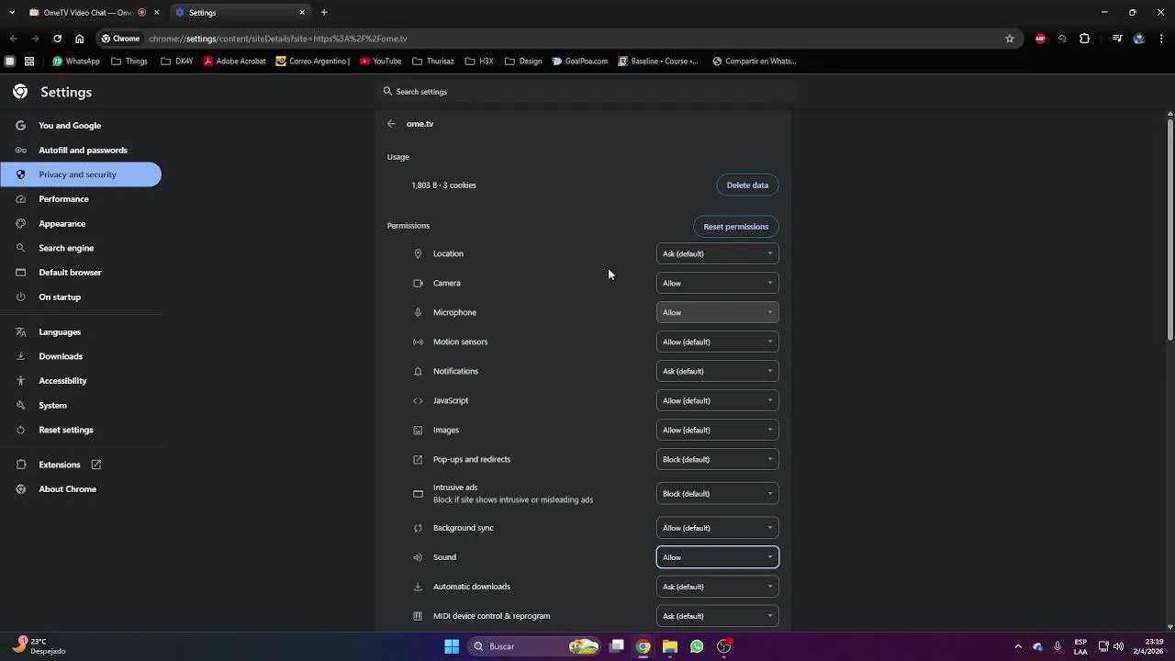The height and width of the screenshot is (661, 1175).
Task: Open the Intrusive ads dropdown
Action: click(718, 494)
